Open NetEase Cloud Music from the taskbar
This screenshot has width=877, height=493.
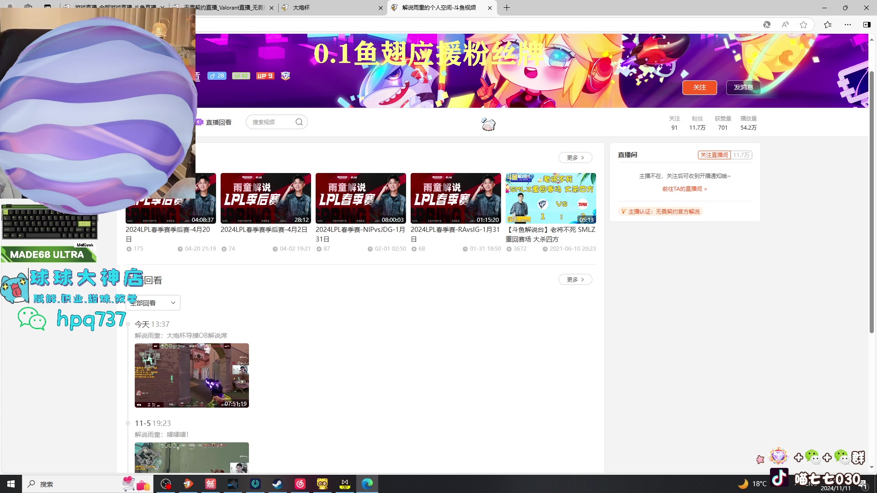[300, 484]
